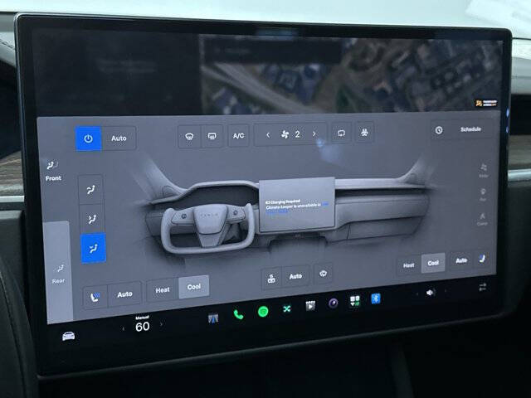Open the Theater app icon
The height and width of the screenshot is (398, 531).
(310, 306)
